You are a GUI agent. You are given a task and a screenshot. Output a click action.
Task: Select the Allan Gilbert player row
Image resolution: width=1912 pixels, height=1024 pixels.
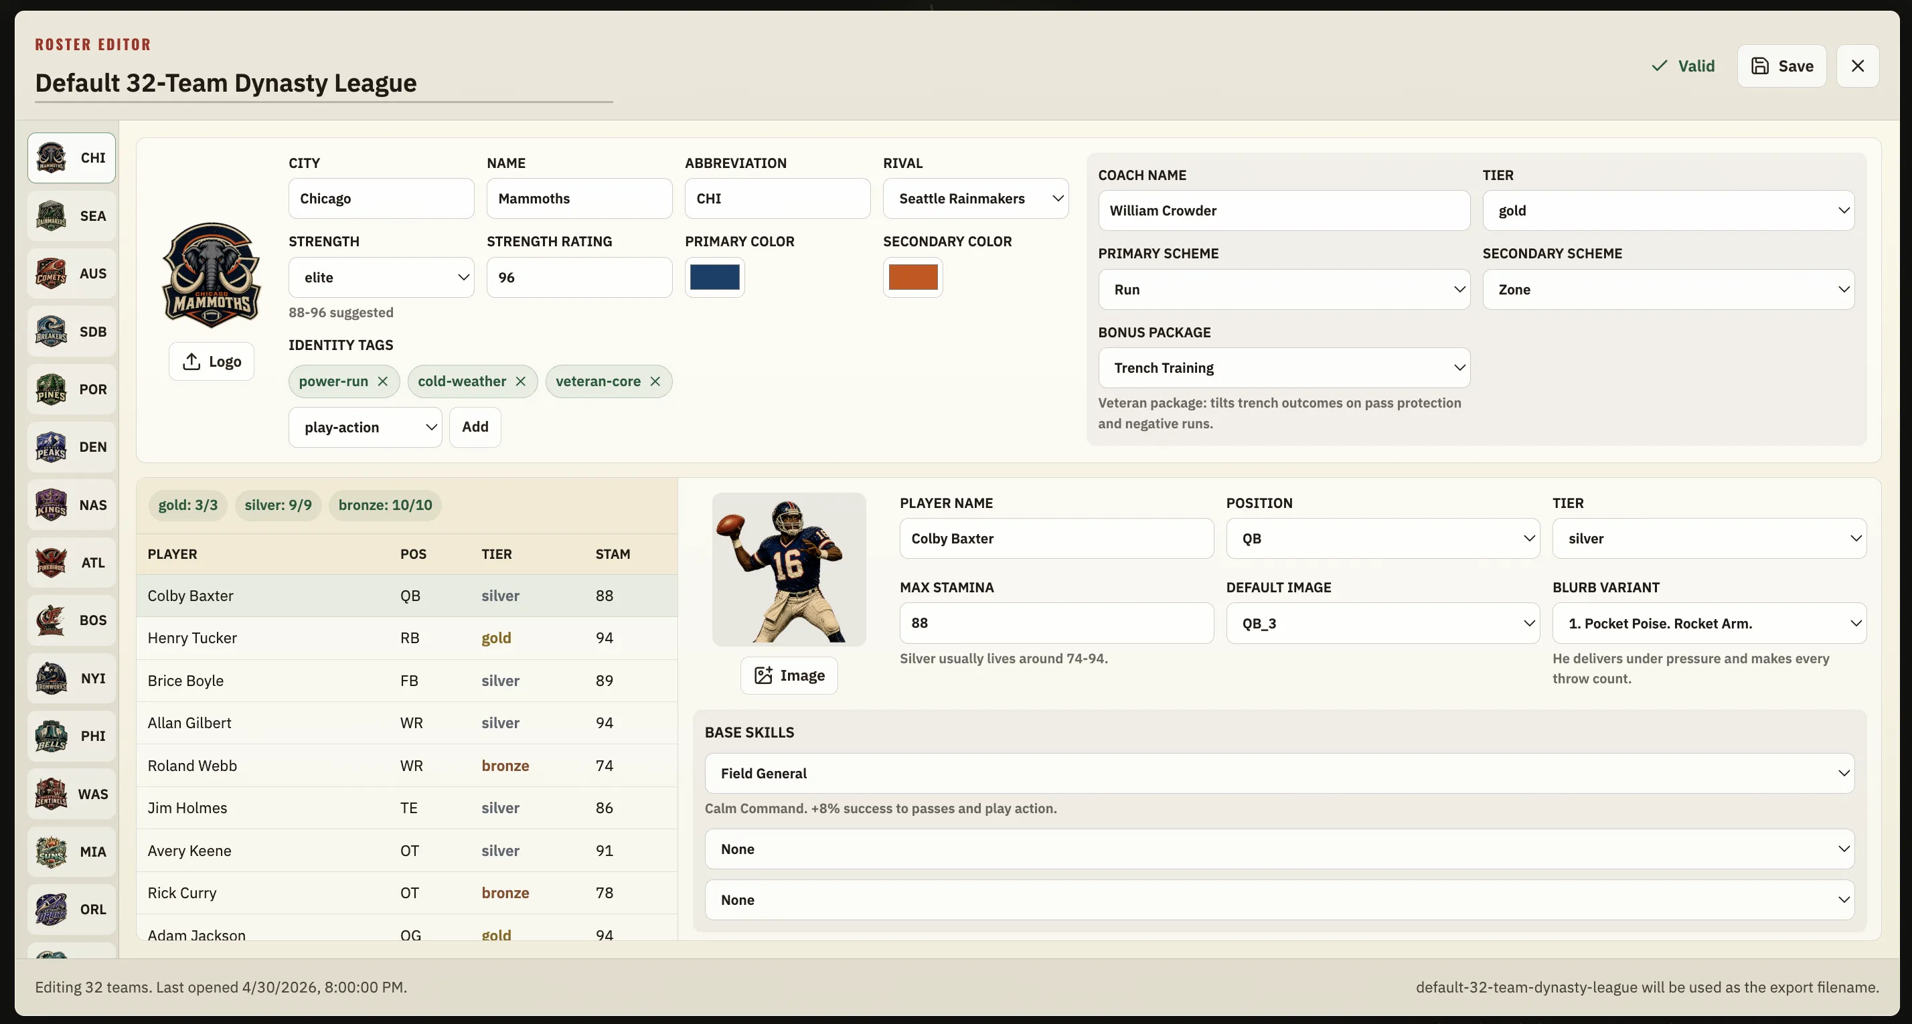click(x=407, y=723)
